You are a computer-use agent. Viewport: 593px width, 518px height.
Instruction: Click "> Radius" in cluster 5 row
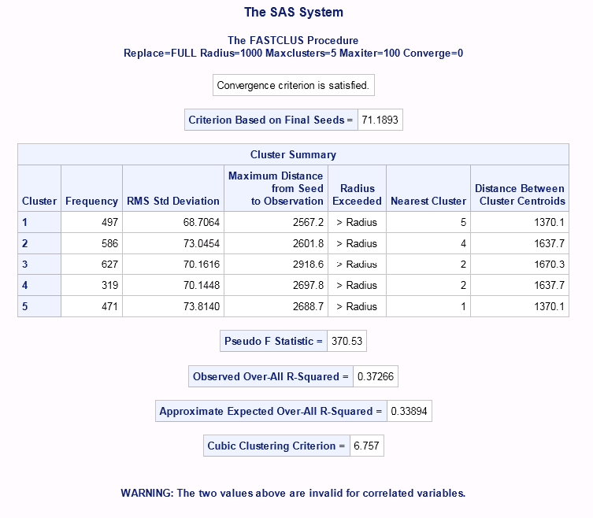coord(357,306)
